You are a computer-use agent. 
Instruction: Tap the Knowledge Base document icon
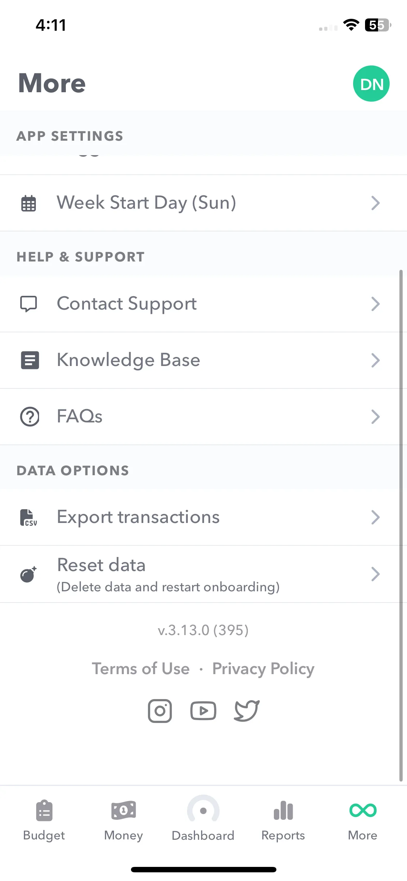[30, 360]
